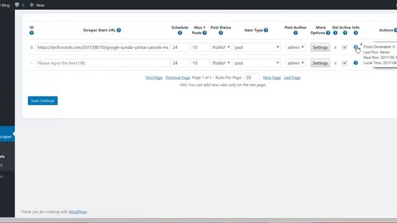397x223 pixels.
Task: Go to First Page link
Action: 154,77
